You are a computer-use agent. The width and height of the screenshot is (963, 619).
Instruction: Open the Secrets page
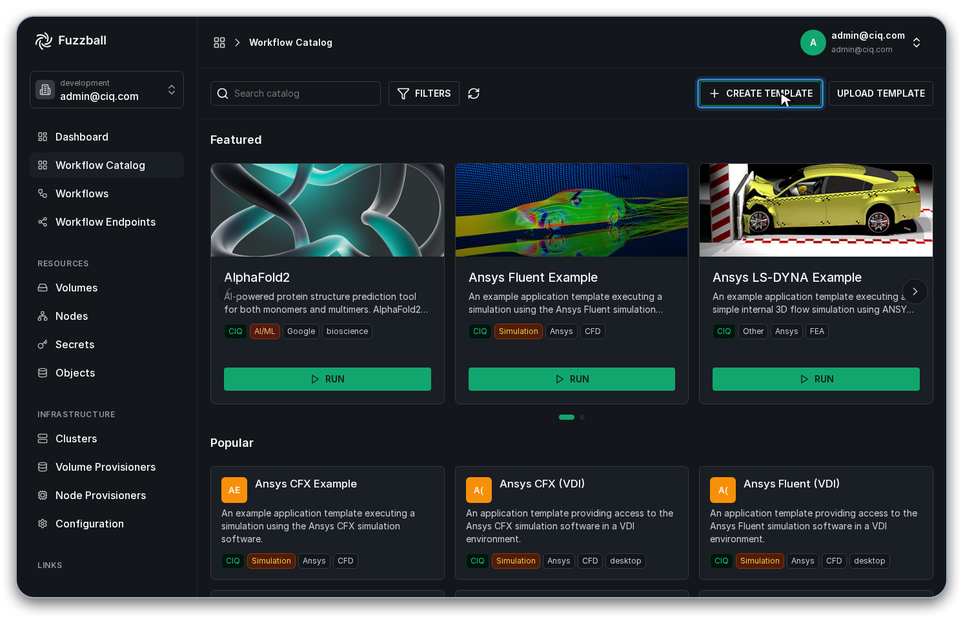(106, 344)
